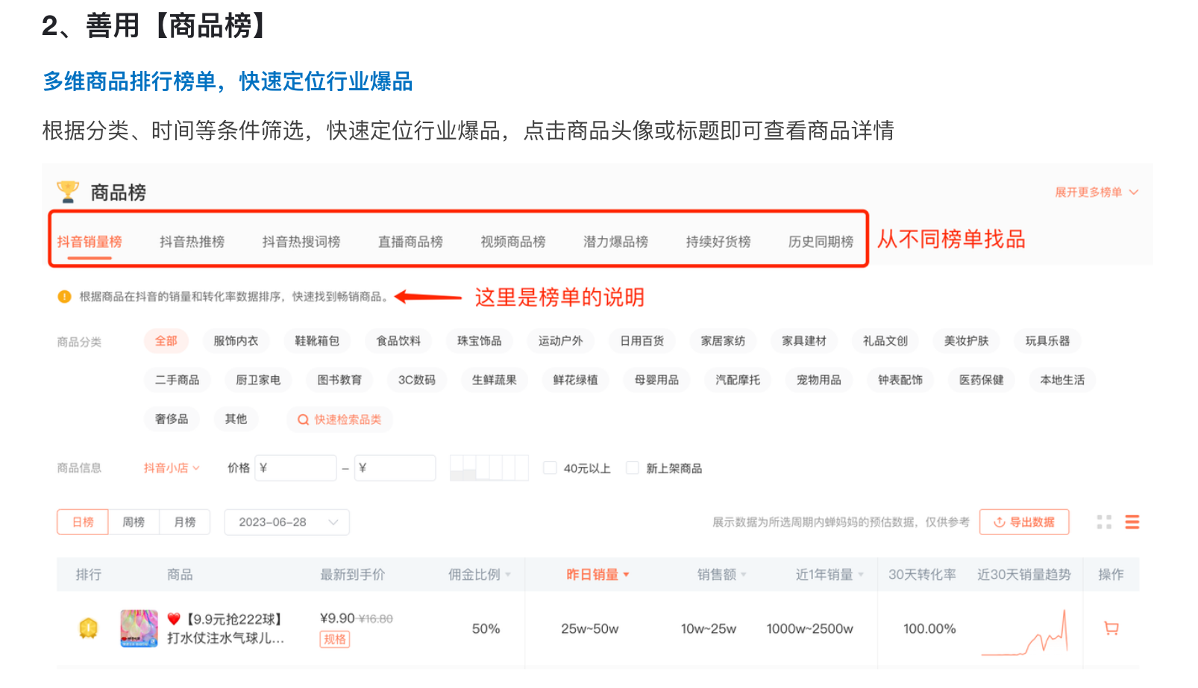Select the 宠物用品 category
Screen dimensions: 1198x688
(x=819, y=380)
